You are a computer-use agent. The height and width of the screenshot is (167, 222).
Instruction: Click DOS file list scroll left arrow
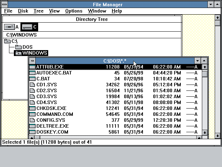pyautogui.click(x=32, y=137)
